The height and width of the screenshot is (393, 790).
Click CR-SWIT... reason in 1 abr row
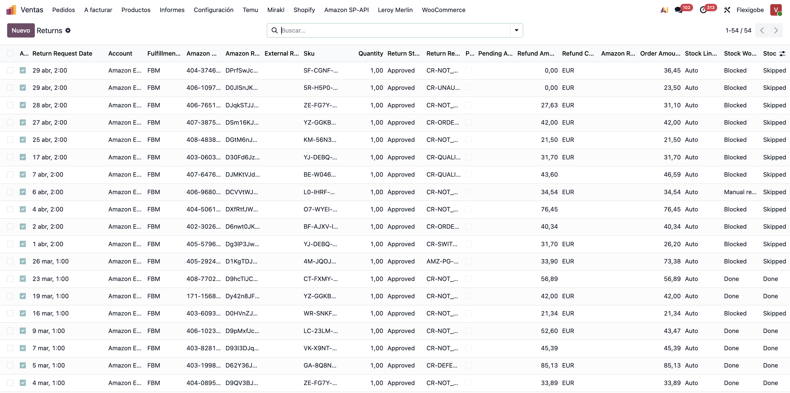(x=442, y=244)
